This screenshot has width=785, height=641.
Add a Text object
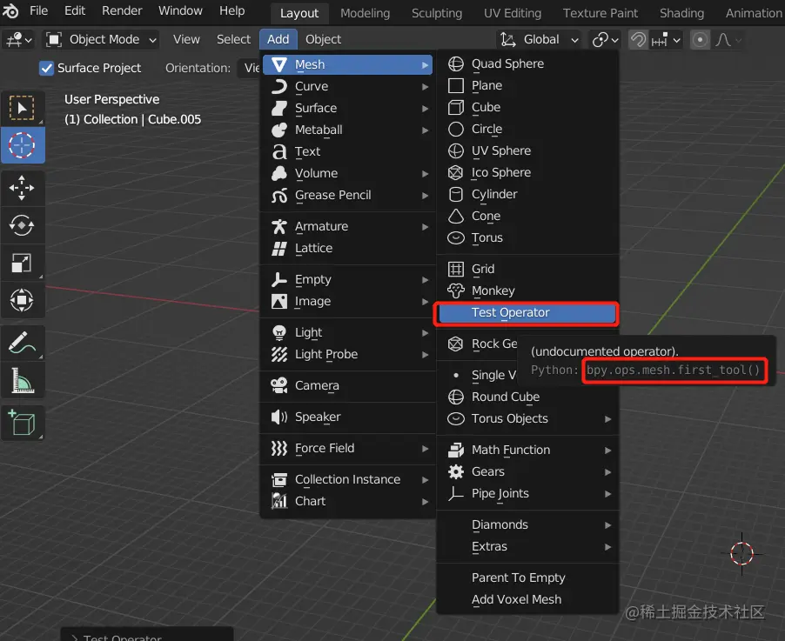click(x=347, y=151)
